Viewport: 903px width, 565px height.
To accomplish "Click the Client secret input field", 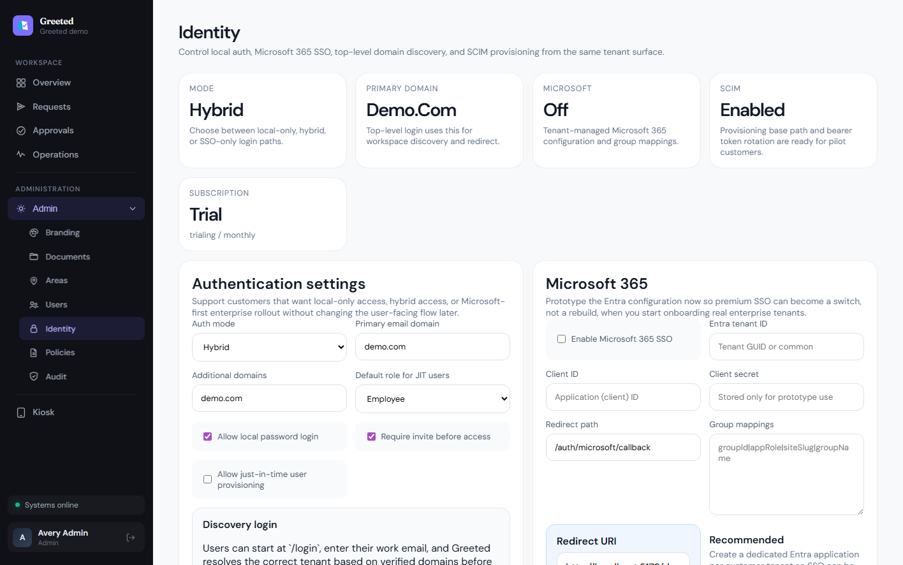I will pyautogui.click(x=786, y=397).
